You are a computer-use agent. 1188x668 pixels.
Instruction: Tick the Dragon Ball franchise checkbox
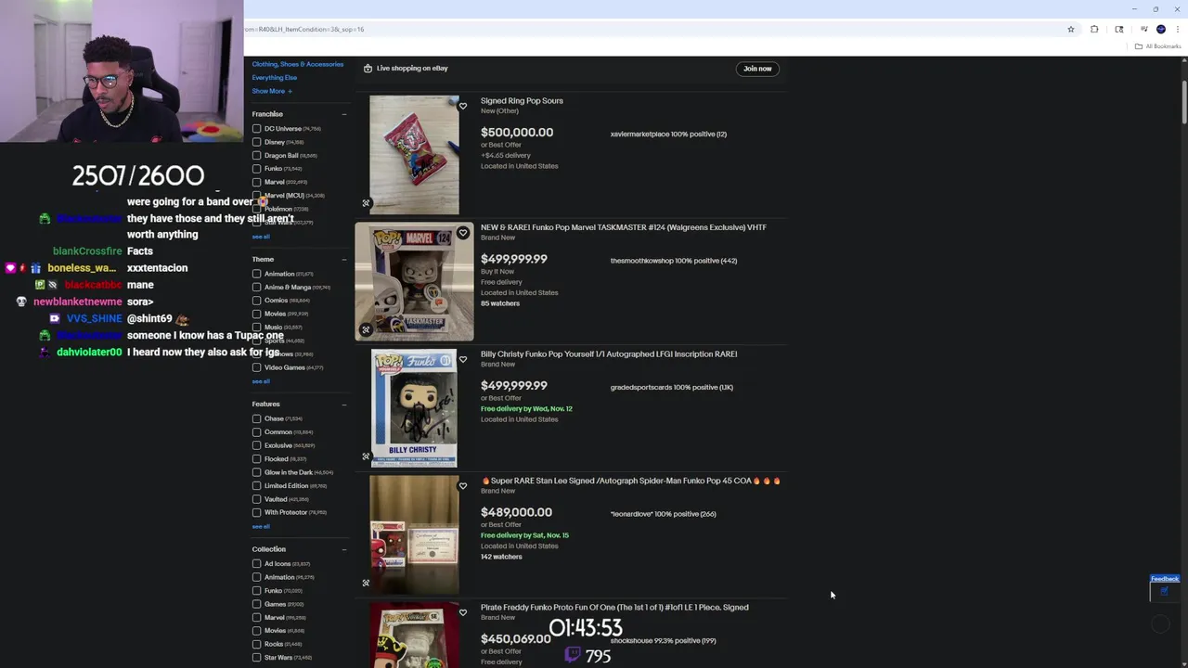pyautogui.click(x=256, y=156)
